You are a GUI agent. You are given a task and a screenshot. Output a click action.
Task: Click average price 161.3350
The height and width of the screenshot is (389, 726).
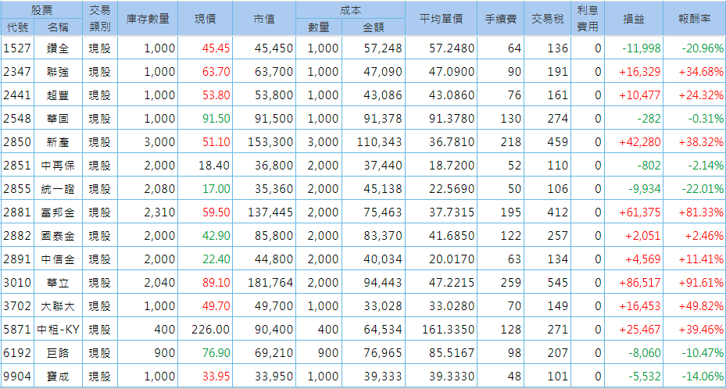pyautogui.click(x=449, y=330)
